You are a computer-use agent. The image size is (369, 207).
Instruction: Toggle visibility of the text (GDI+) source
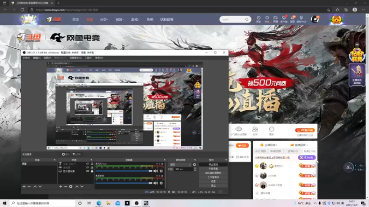(x=88, y=164)
